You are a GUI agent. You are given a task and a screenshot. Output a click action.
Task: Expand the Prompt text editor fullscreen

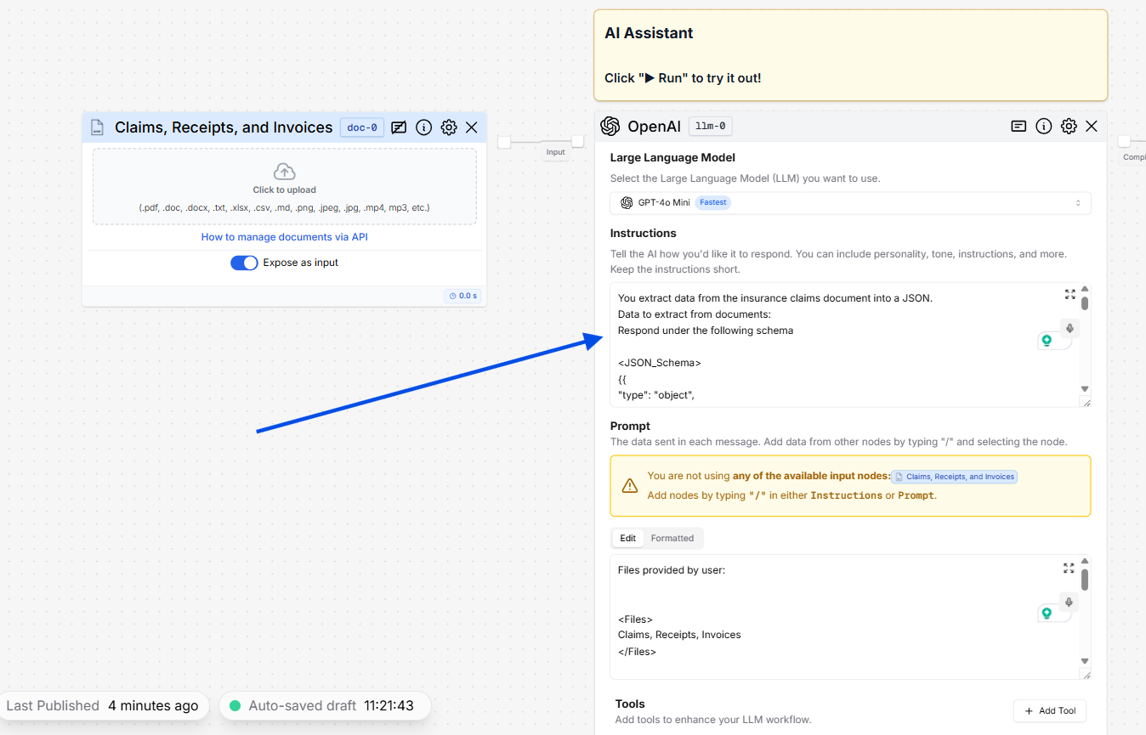[1069, 568]
